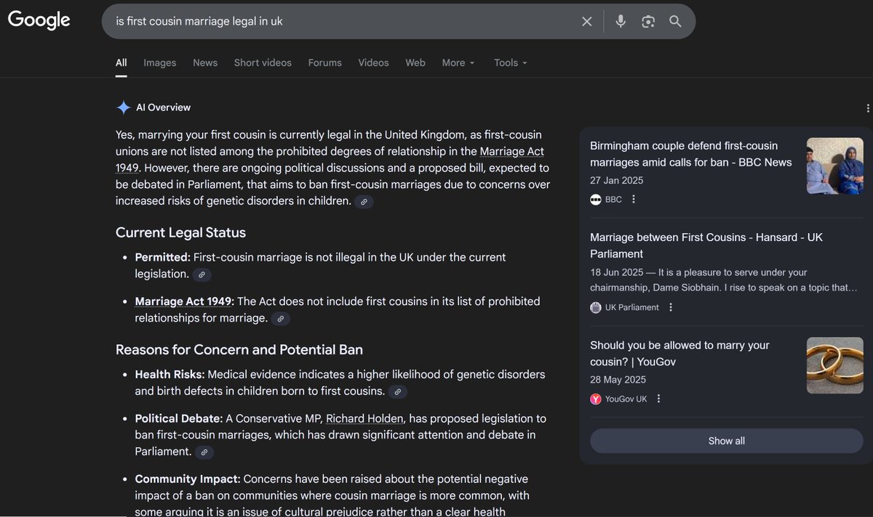Start voice search with the microphone icon

tap(621, 21)
